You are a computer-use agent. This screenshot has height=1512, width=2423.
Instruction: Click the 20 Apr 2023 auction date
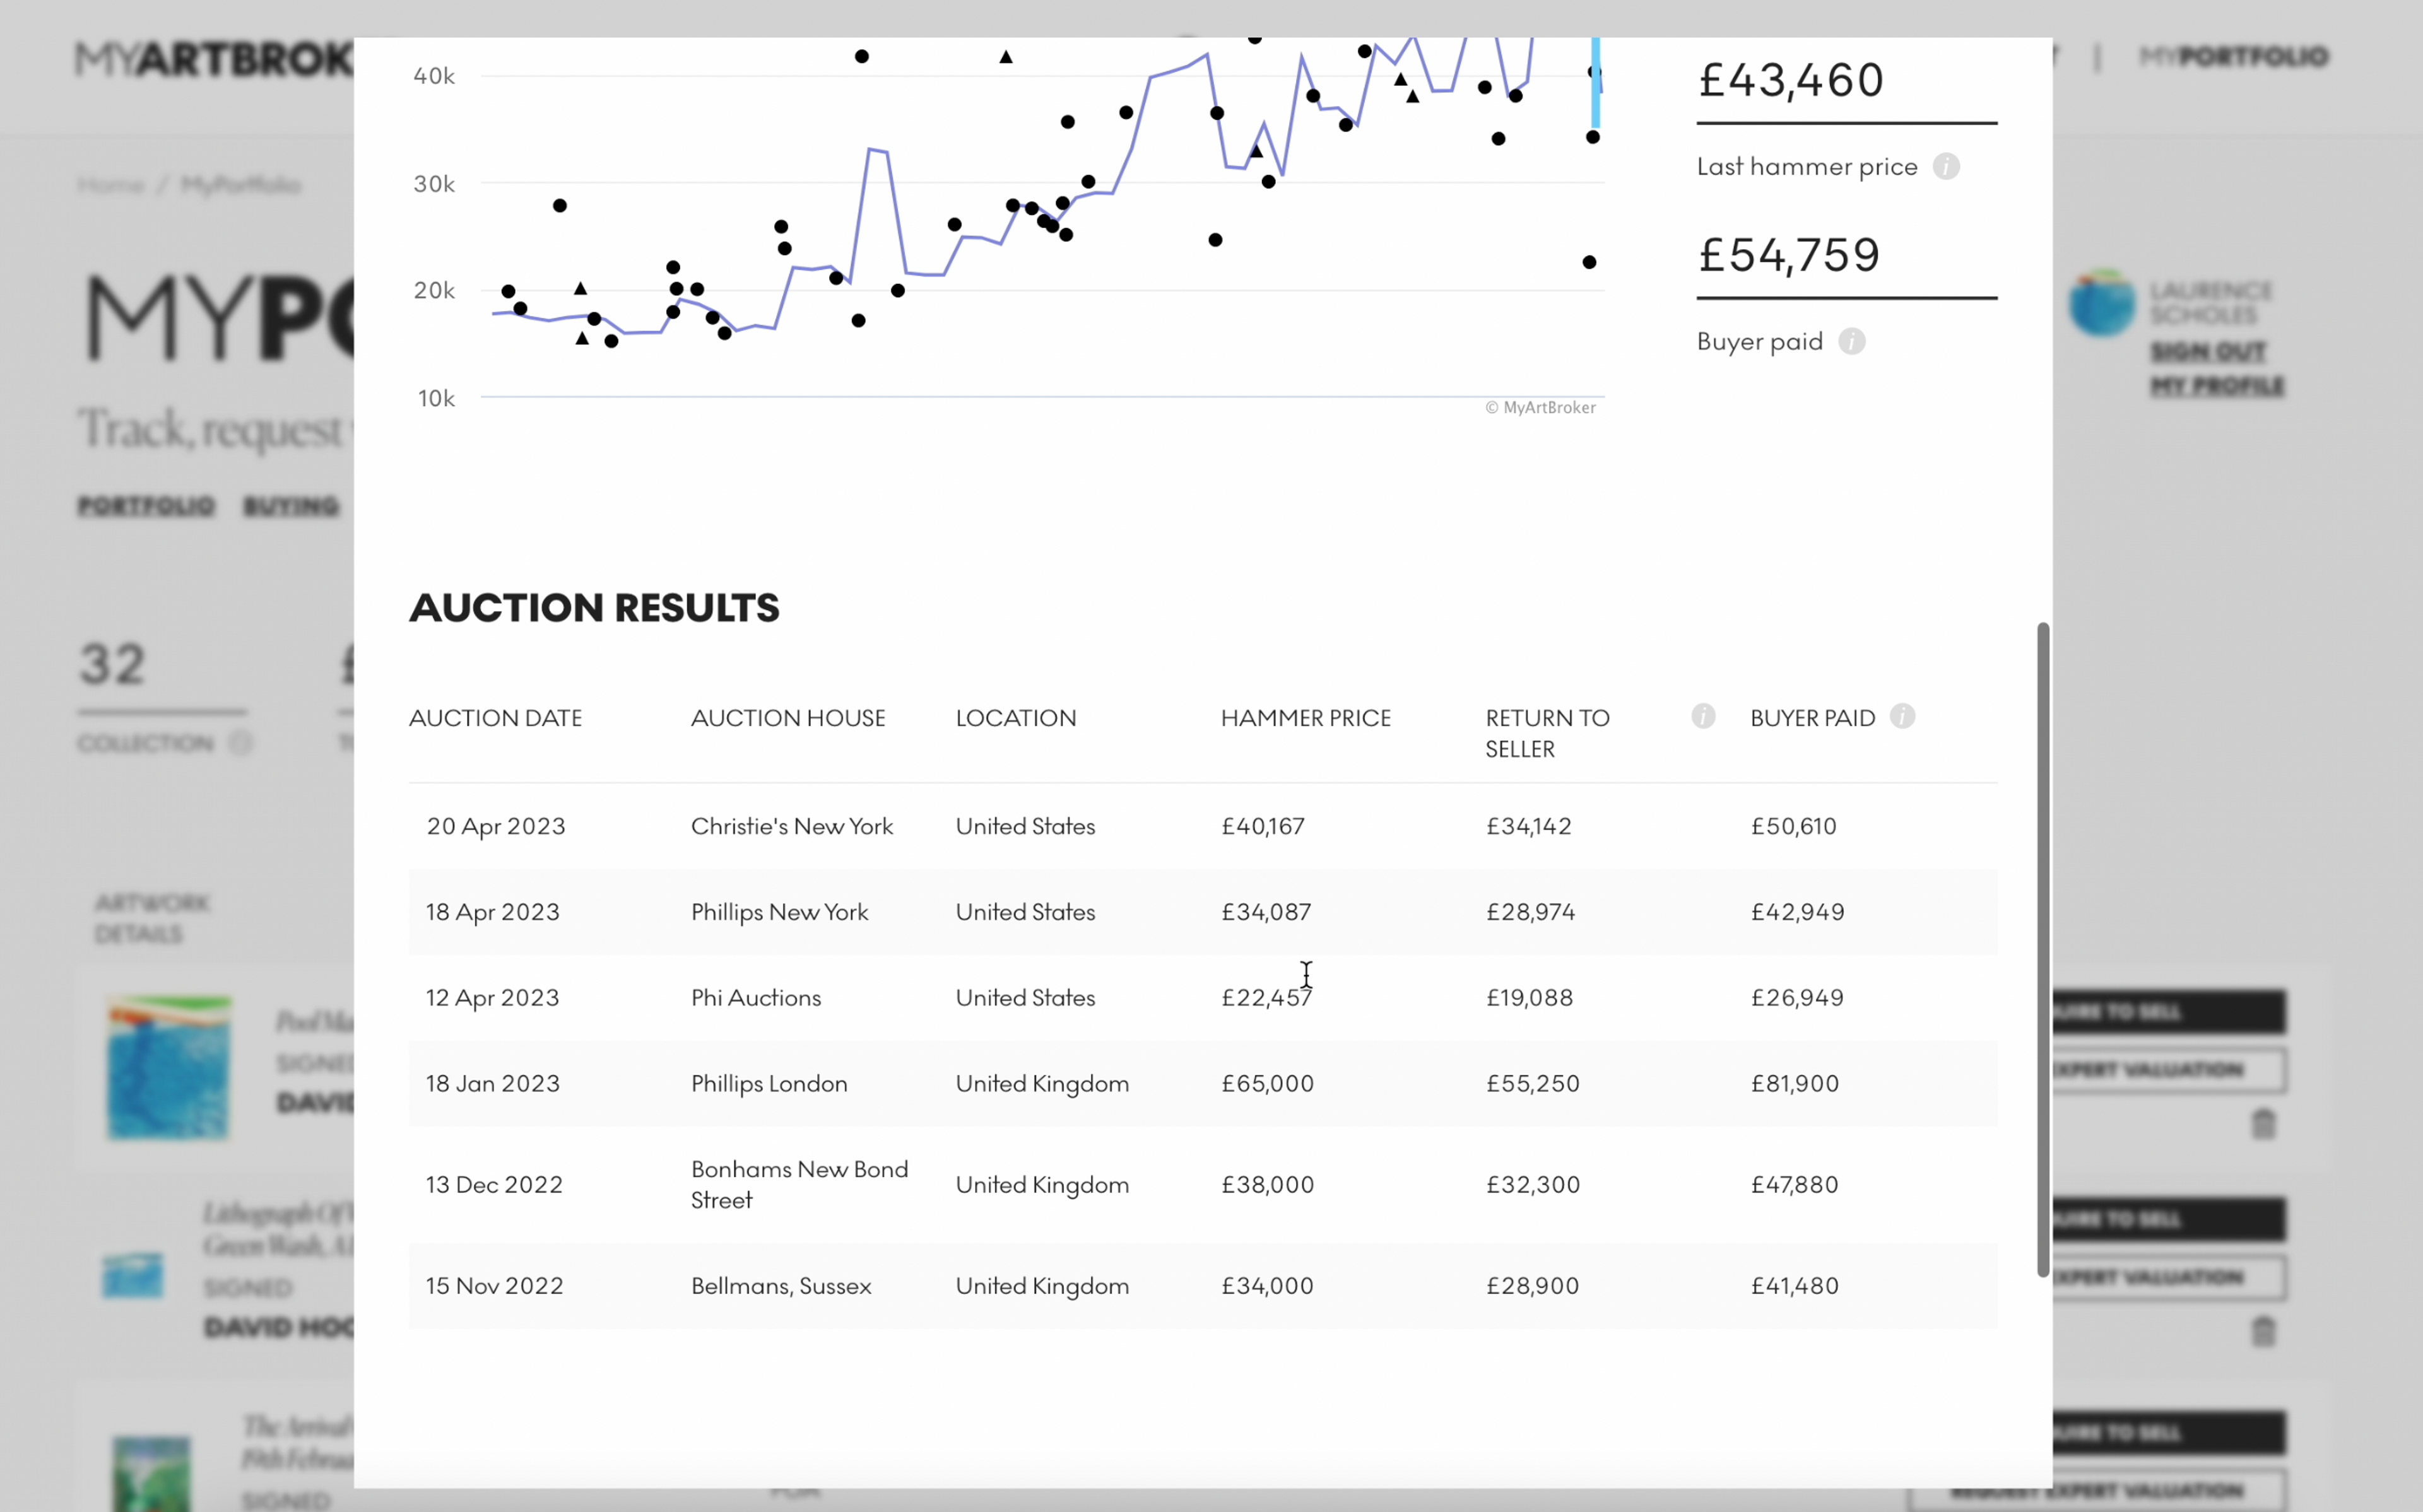click(x=496, y=826)
